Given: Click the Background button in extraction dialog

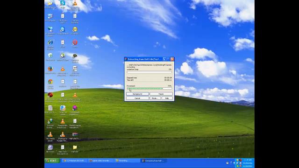Looking at the screenshot, I should [x=137, y=94].
